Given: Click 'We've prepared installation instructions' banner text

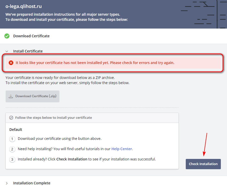Looking at the screenshot, I should pos(63,14).
